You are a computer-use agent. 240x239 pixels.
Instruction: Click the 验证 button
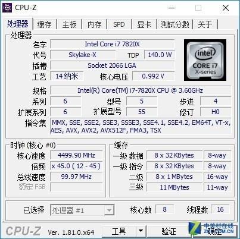click(169, 231)
